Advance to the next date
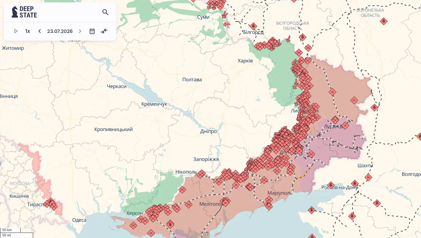 click(80, 31)
